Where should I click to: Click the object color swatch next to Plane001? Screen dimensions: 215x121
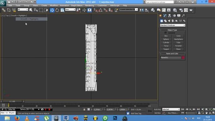(183, 57)
